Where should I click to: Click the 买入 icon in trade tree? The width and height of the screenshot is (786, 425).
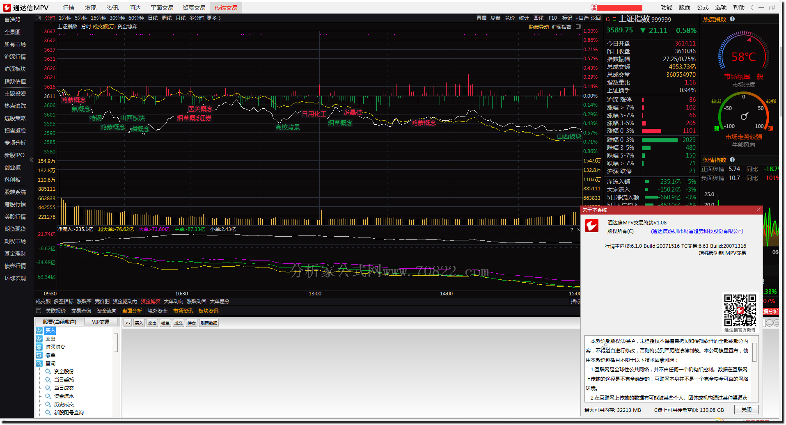pos(39,331)
